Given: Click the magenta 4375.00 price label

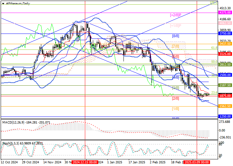Looking at the screenshot, I should point(225,12).
